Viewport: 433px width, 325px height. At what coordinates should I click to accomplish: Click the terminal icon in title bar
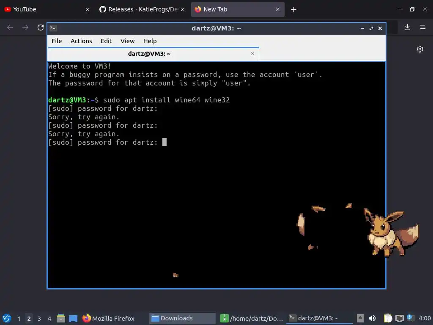pyautogui.click(x=53, y=28)
